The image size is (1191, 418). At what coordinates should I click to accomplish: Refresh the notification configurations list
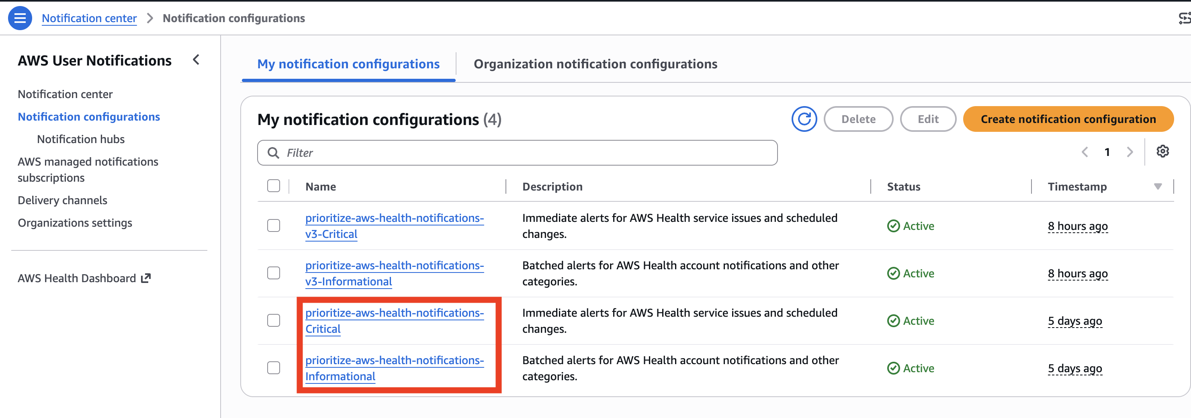tap(804, 119)
